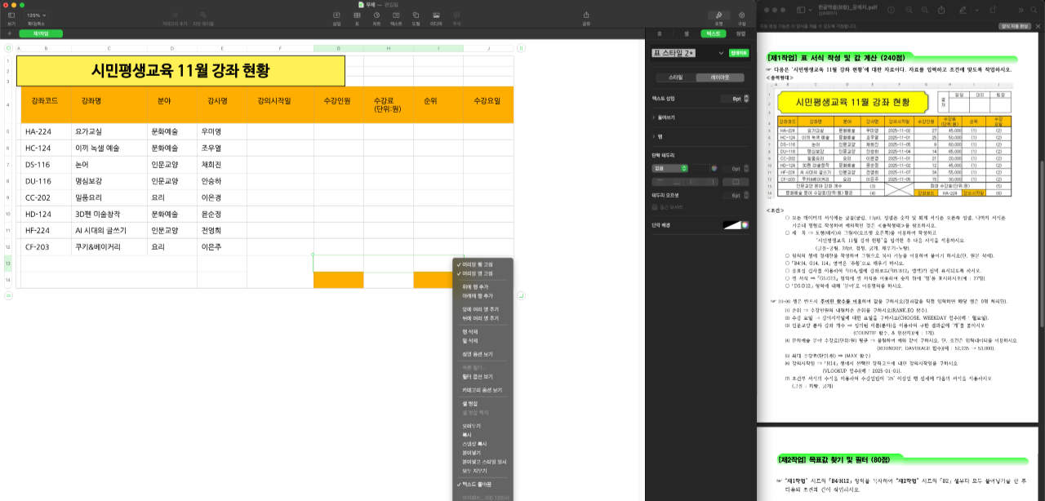Click the Shape (도형) toolbar icon
Image resolution: width=1045 pixels, height=501 pixels.
416,16
